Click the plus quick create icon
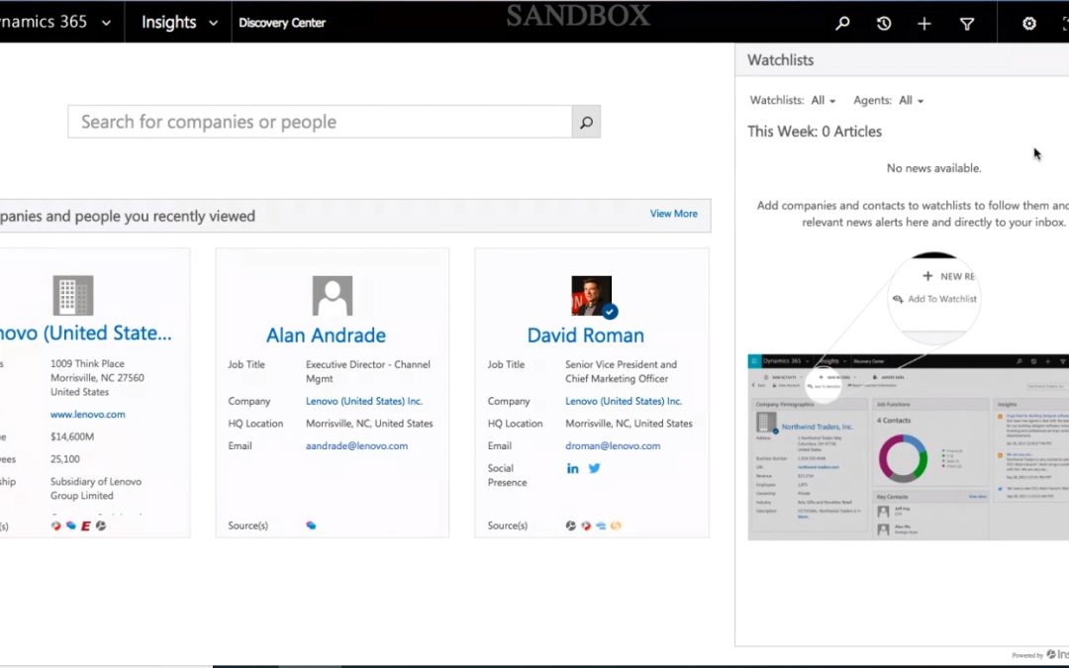The image size is (1069, 668). (923, 24)
